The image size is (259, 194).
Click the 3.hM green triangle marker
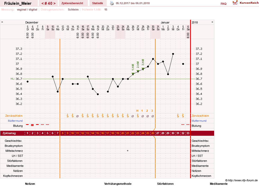pyautogui.click(x=143, y=69)
